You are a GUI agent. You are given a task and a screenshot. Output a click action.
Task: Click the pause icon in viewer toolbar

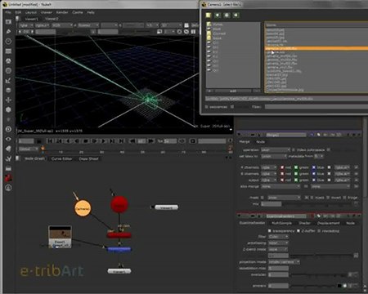[x=193, y=32]
